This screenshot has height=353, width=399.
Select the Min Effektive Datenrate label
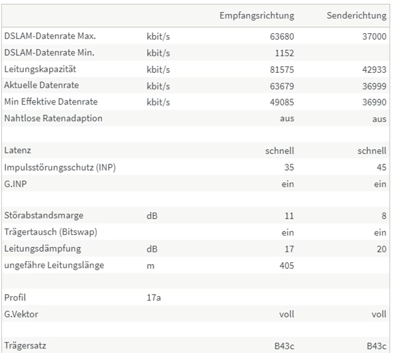(50, 102)
